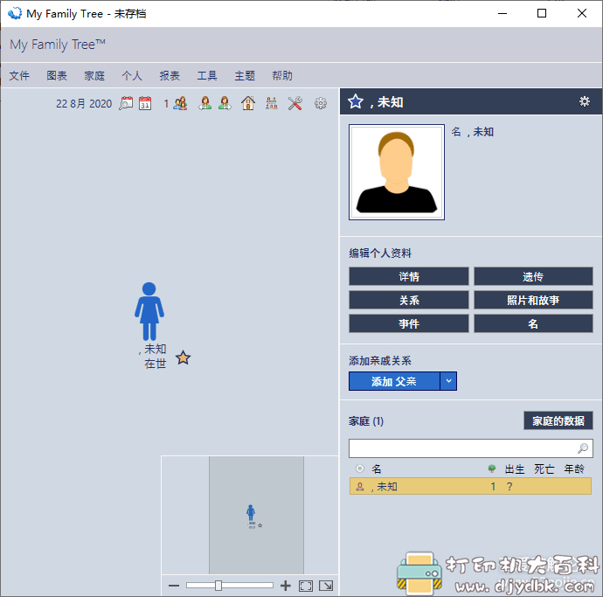Viewport: 603px width, 597px height.
Task: Open gear settings in person panel header
Action: tap(585, 101)
